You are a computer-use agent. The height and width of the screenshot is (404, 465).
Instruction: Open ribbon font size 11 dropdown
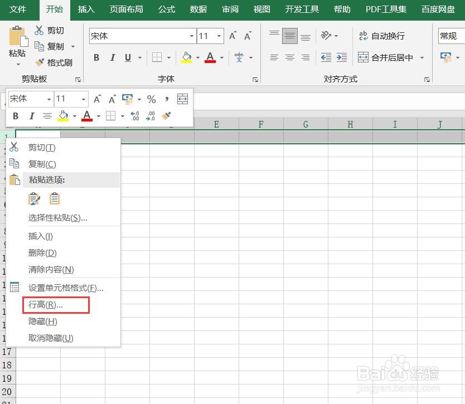point(219,36)
